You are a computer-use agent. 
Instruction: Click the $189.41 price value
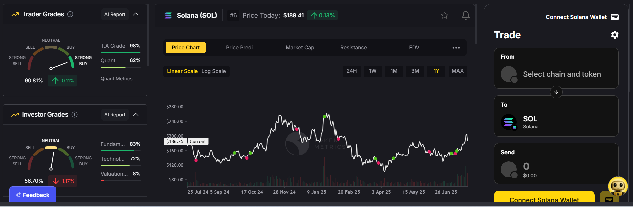tap(294, 15)
